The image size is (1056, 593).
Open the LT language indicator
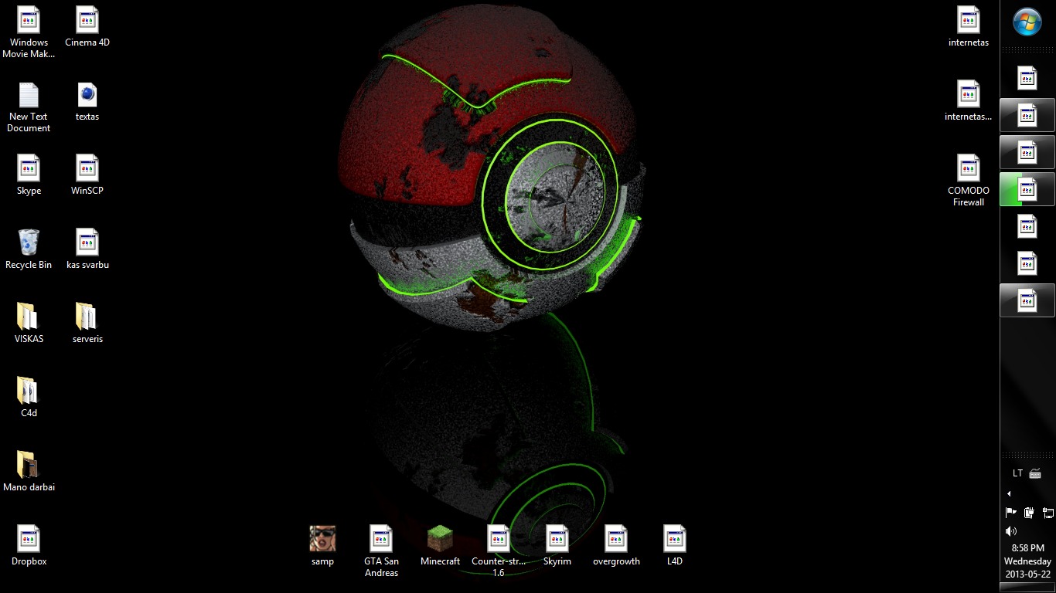click(x=1017, y=473)
